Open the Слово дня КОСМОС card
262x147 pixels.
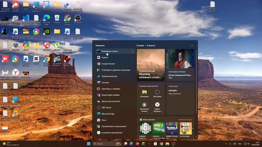tap(181, 99)
